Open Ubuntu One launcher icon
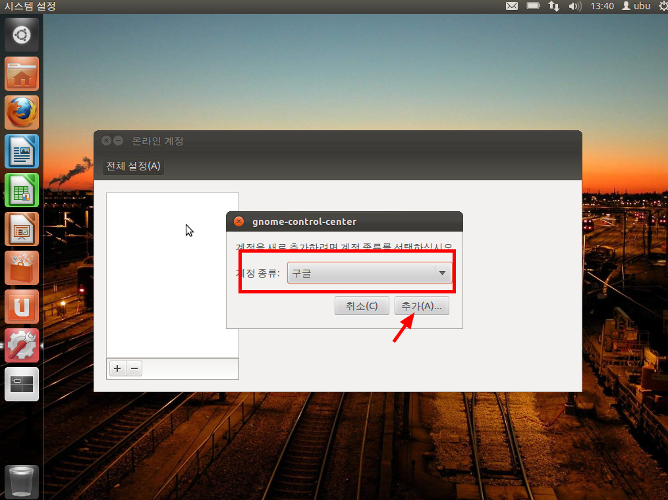Screen dimensions: 668x500 (x=22, y=307)
